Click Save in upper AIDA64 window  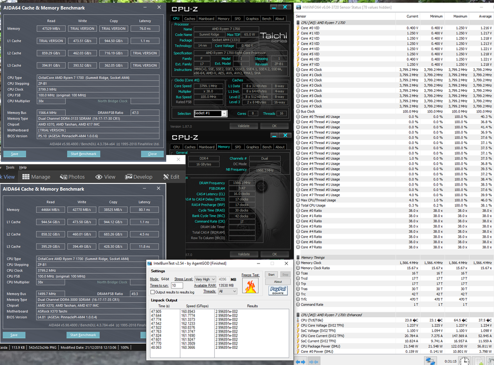(15, 154)
